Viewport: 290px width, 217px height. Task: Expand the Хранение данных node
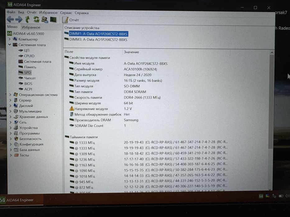(11, 117)
